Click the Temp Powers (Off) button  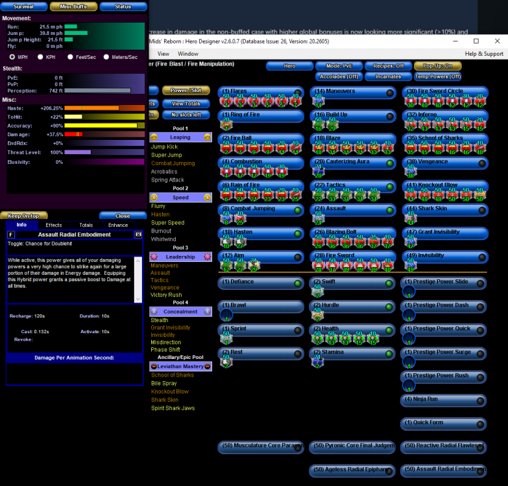438,76
